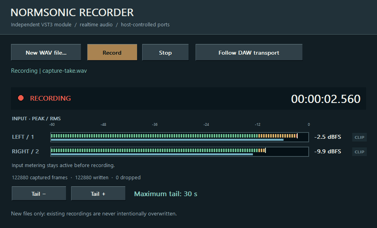The image size is (377, 228).
Task: Click the Maximum tail: 30 s label
Action: [x=166, y=194]
